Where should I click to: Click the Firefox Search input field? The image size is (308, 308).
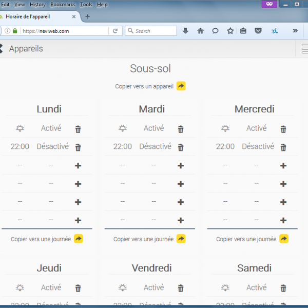[x=154, y=31]
